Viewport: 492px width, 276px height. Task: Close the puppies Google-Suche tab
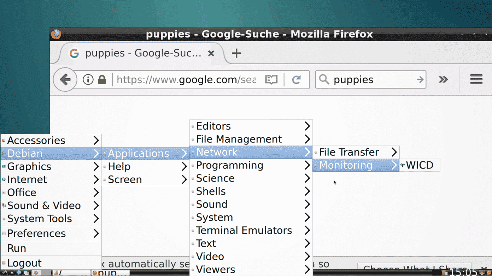pos(211,53)
